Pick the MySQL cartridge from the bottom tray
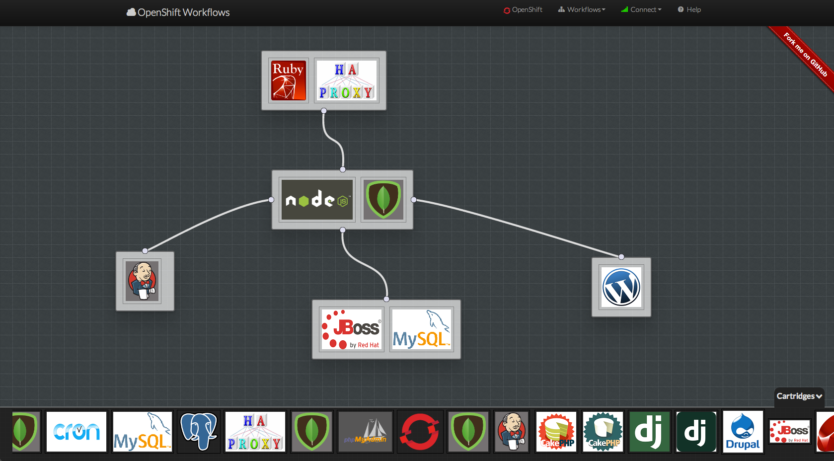 click(x=143, y=432)
